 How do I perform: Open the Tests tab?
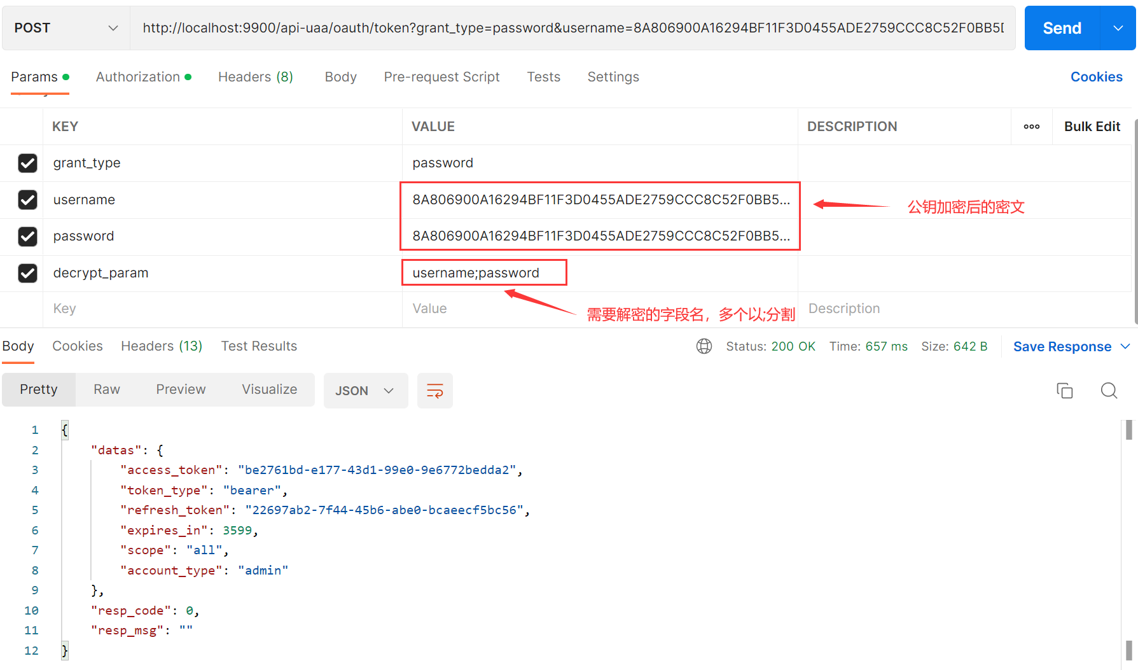click(x=544, y=77)
